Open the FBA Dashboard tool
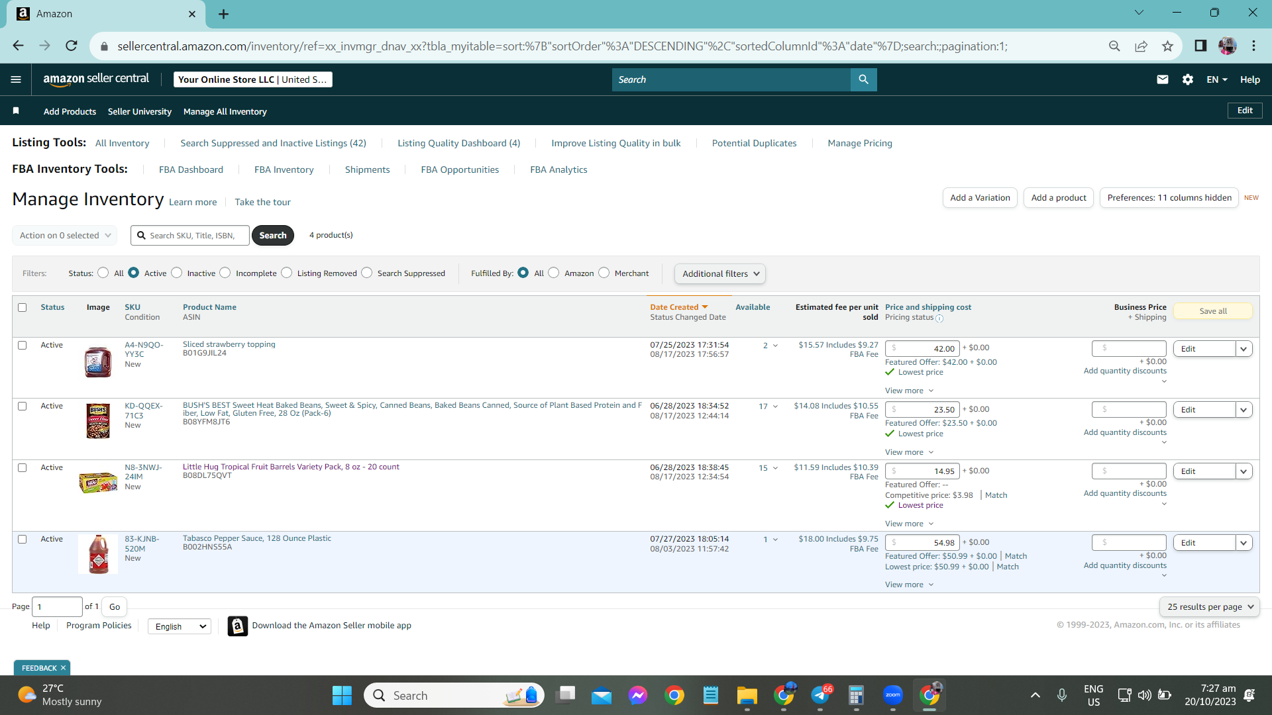Screen dimensions: 1272x715 click(191, 169)
